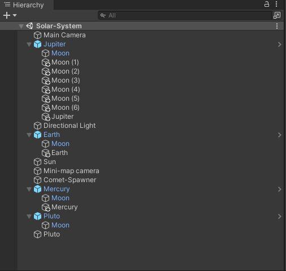Collapse the Jupiter prefab foldout

coord(29,45)
